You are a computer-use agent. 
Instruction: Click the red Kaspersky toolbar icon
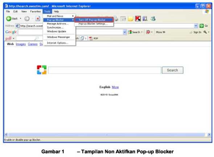coord(138,18)
